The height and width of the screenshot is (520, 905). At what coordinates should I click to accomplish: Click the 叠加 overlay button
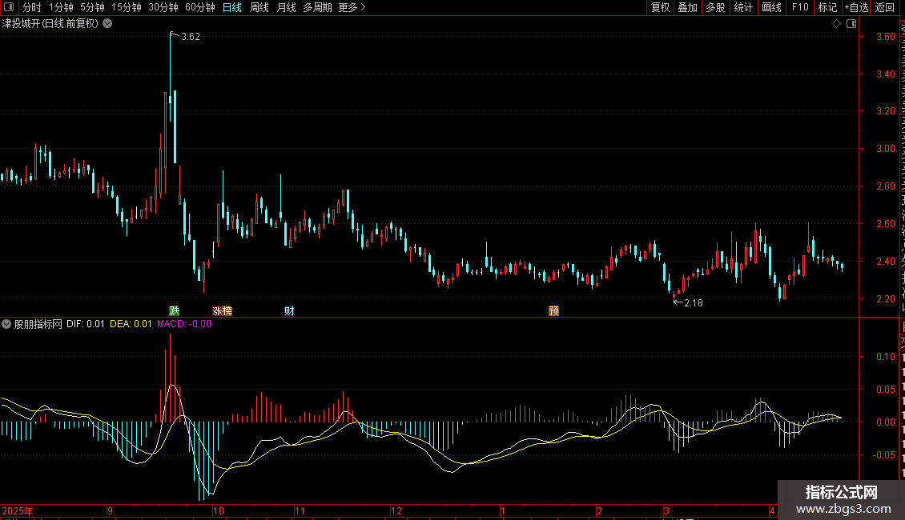point(687,7)
